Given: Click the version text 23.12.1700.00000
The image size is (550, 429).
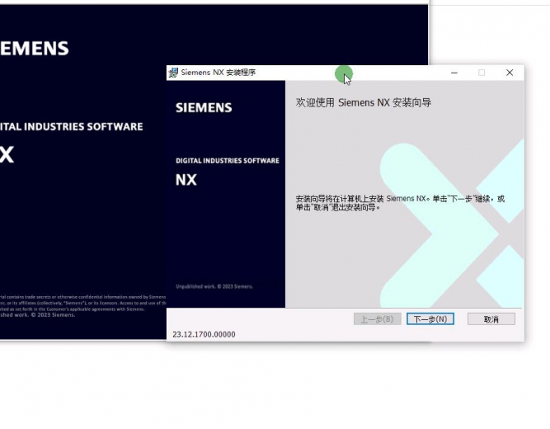Looking at the screenshot, I should [204, 335].
